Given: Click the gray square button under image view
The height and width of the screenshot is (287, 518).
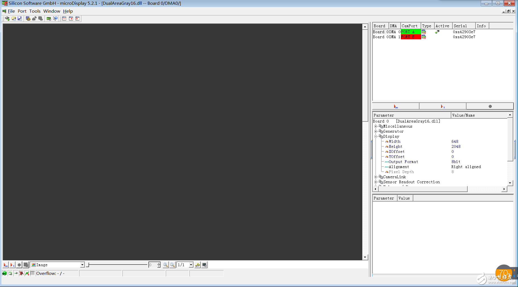Looking at the screenshot, I should point(26,265).
